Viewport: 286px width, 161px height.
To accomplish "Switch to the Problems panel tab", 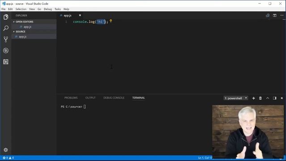I will (x=71, y=98).
